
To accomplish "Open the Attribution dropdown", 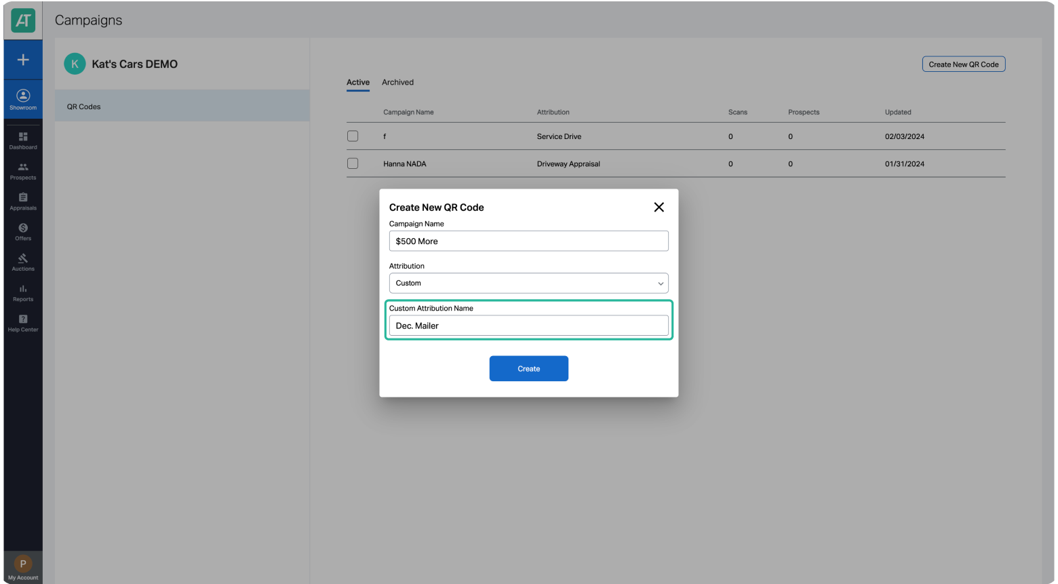I will tap(529, 283).
